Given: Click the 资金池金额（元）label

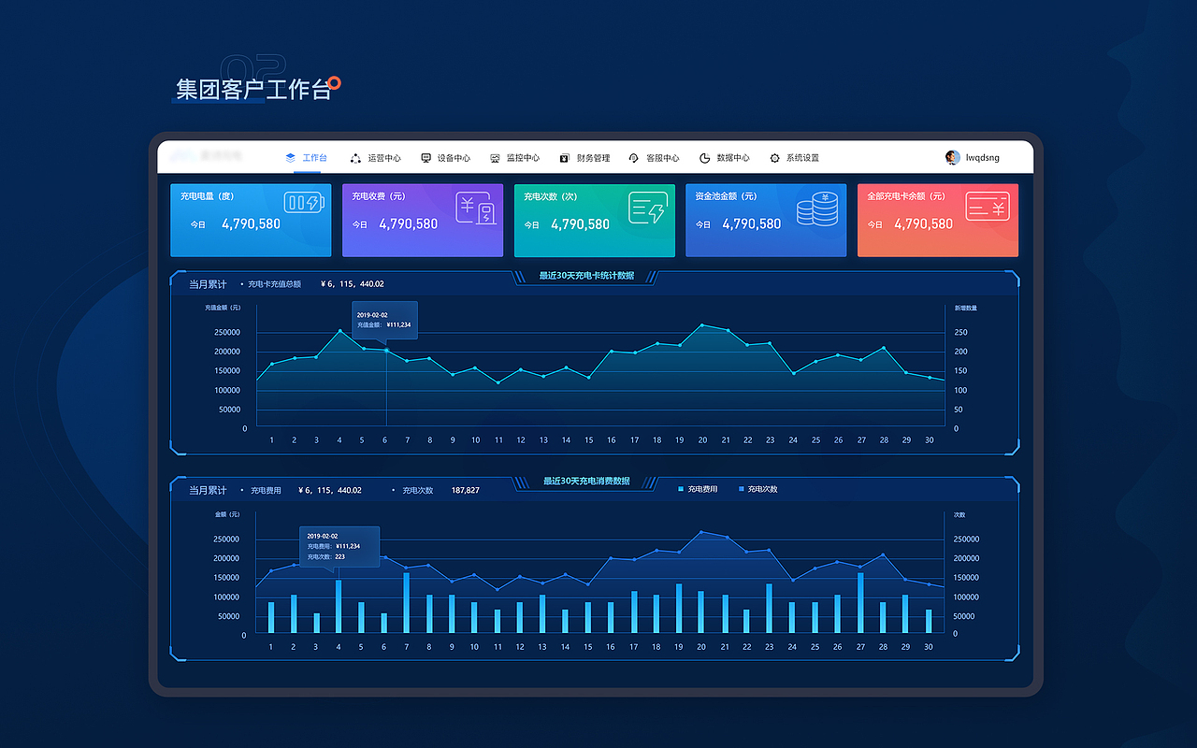Looking at the screenshot, I should [x=726, y=196].
